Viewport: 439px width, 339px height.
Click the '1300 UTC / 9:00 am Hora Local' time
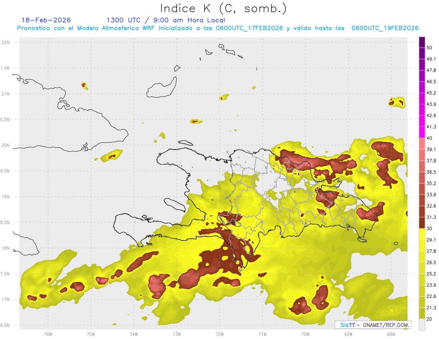tap(166, 20)
